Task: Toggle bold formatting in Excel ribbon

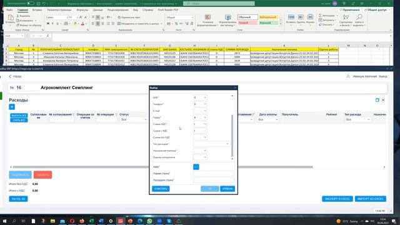Action: 48,24
